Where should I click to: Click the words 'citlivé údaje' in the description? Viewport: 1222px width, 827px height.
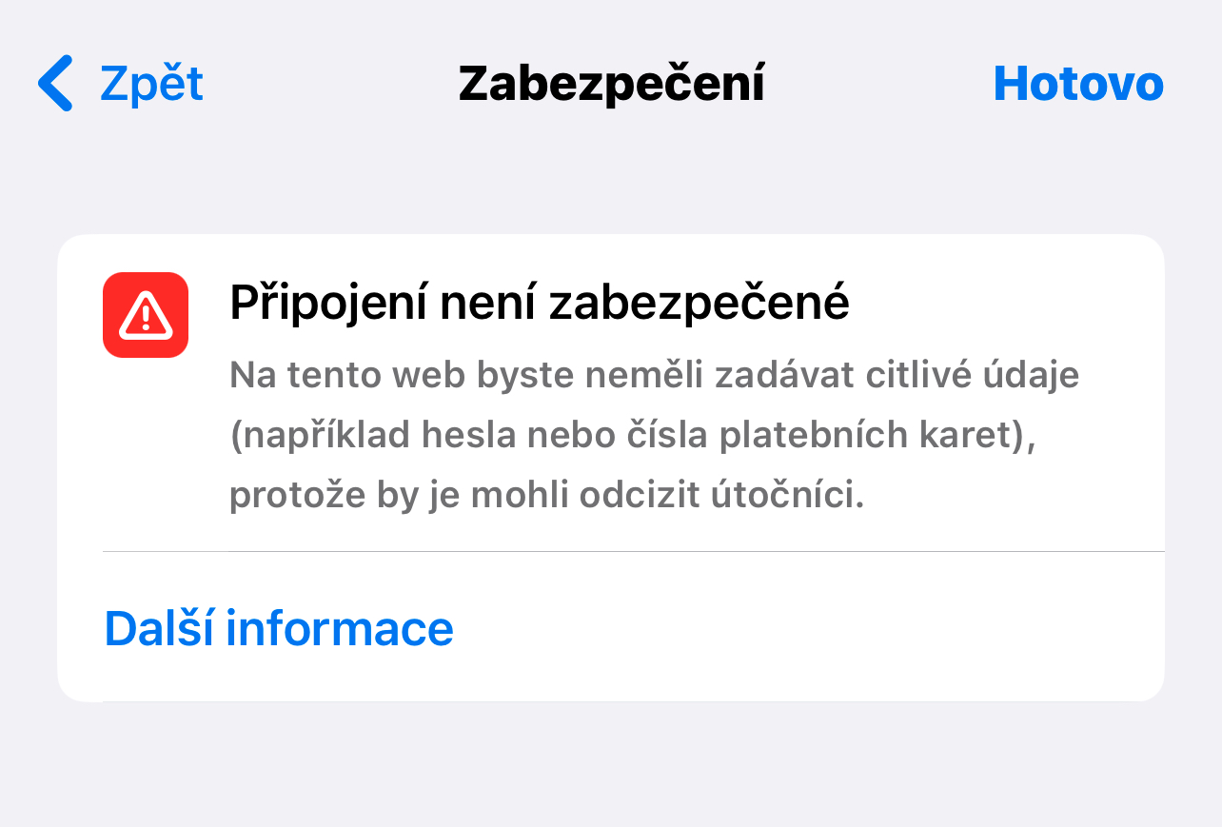[973, 375]
